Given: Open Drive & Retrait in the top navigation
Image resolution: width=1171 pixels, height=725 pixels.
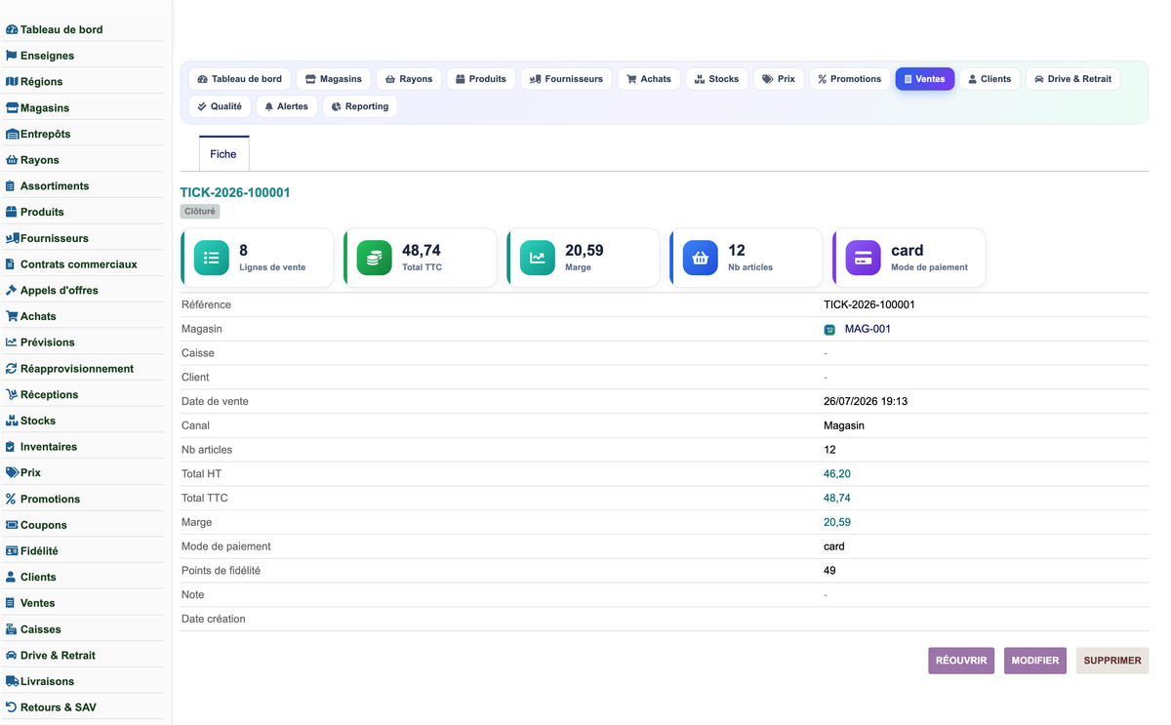Looking at the screenshot, I should [x=1073, y=79].
